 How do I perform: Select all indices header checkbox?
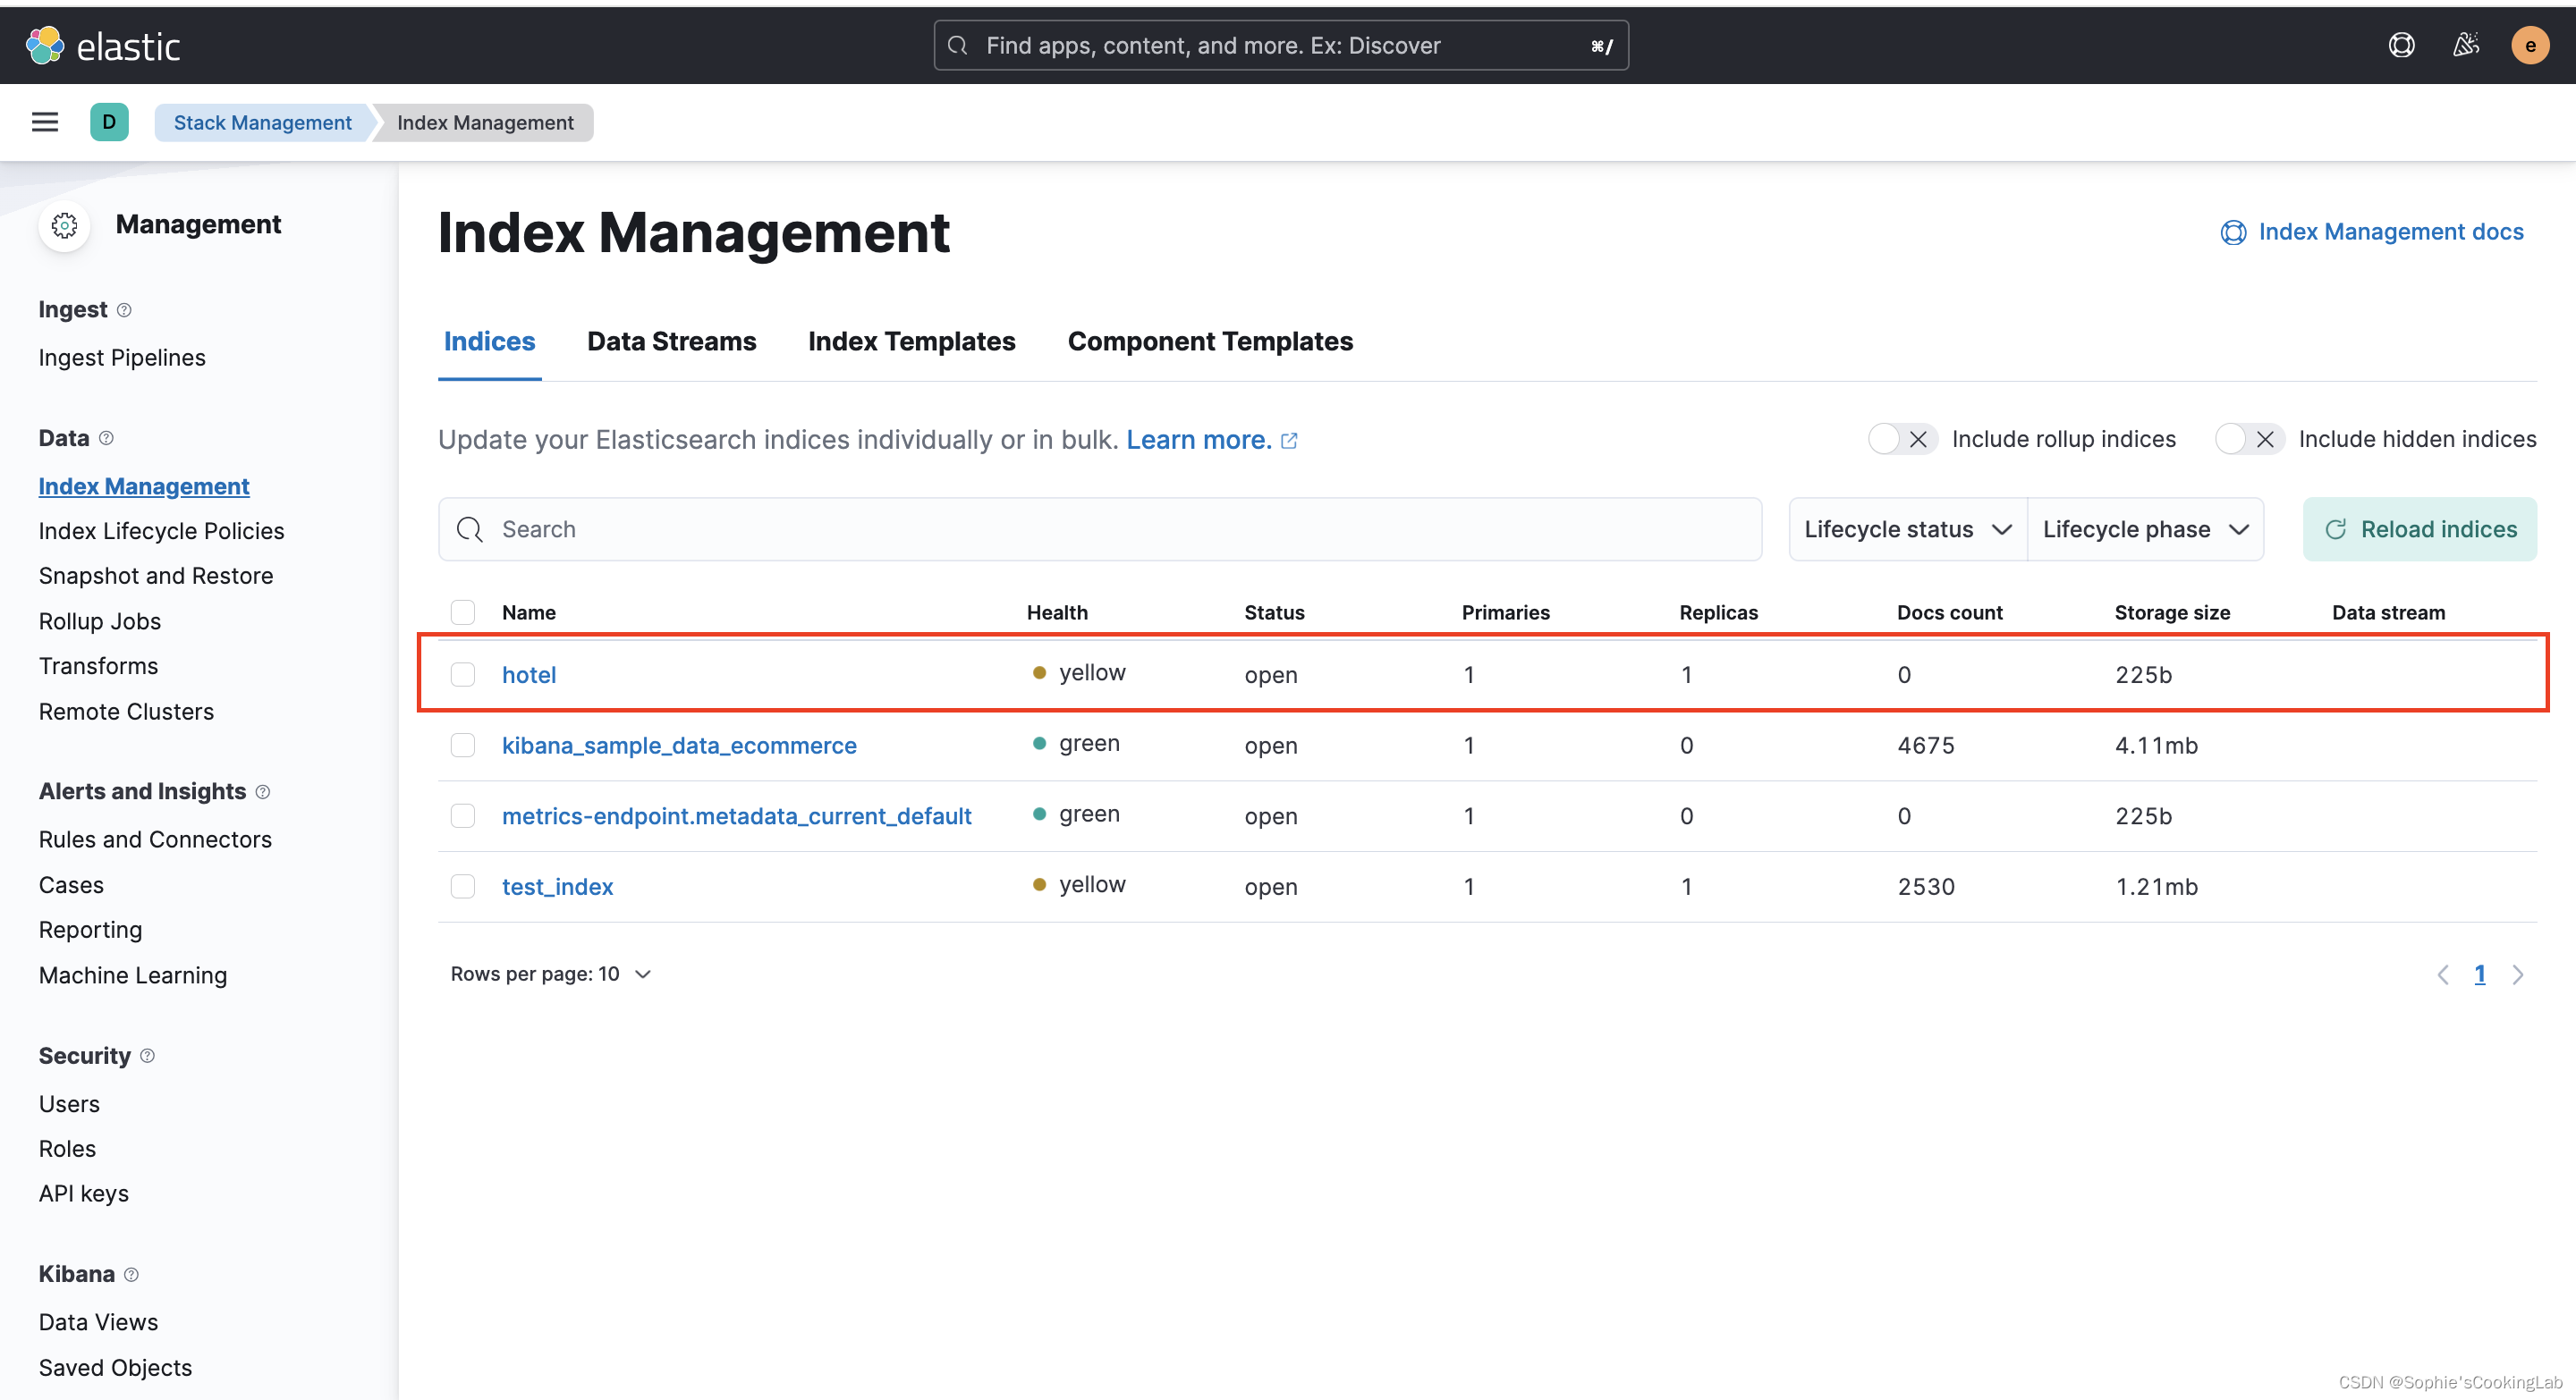pos(463,611)
